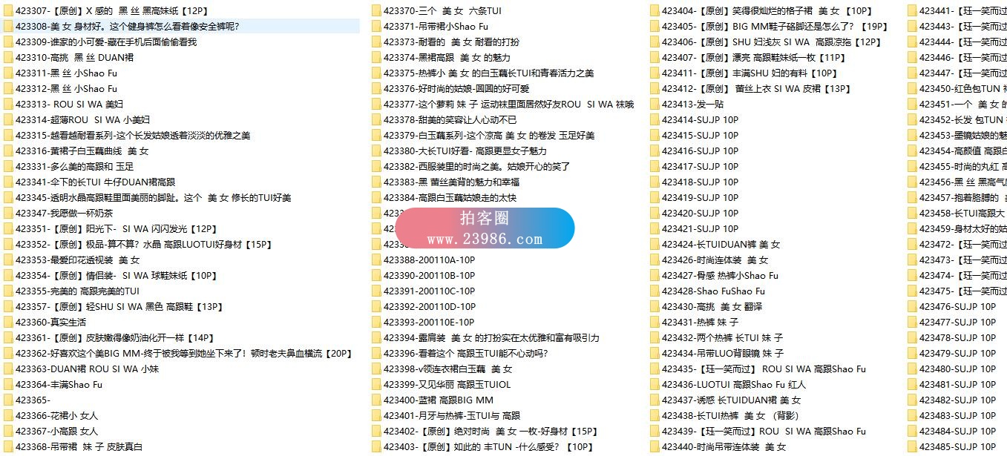Select the folder named 423390-200110B-10P
This screenshot has height=456, width=1007.
pos(429,276)
